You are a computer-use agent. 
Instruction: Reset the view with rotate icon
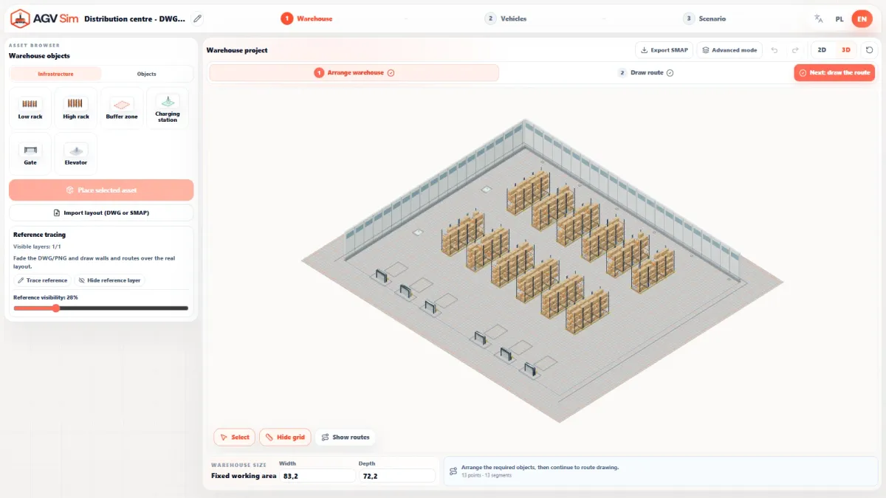[870, 50]
